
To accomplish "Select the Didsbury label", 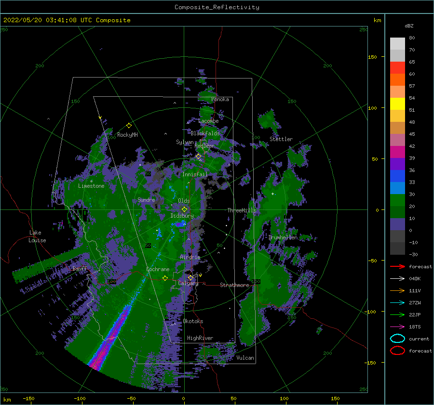I will coord(182,216).
